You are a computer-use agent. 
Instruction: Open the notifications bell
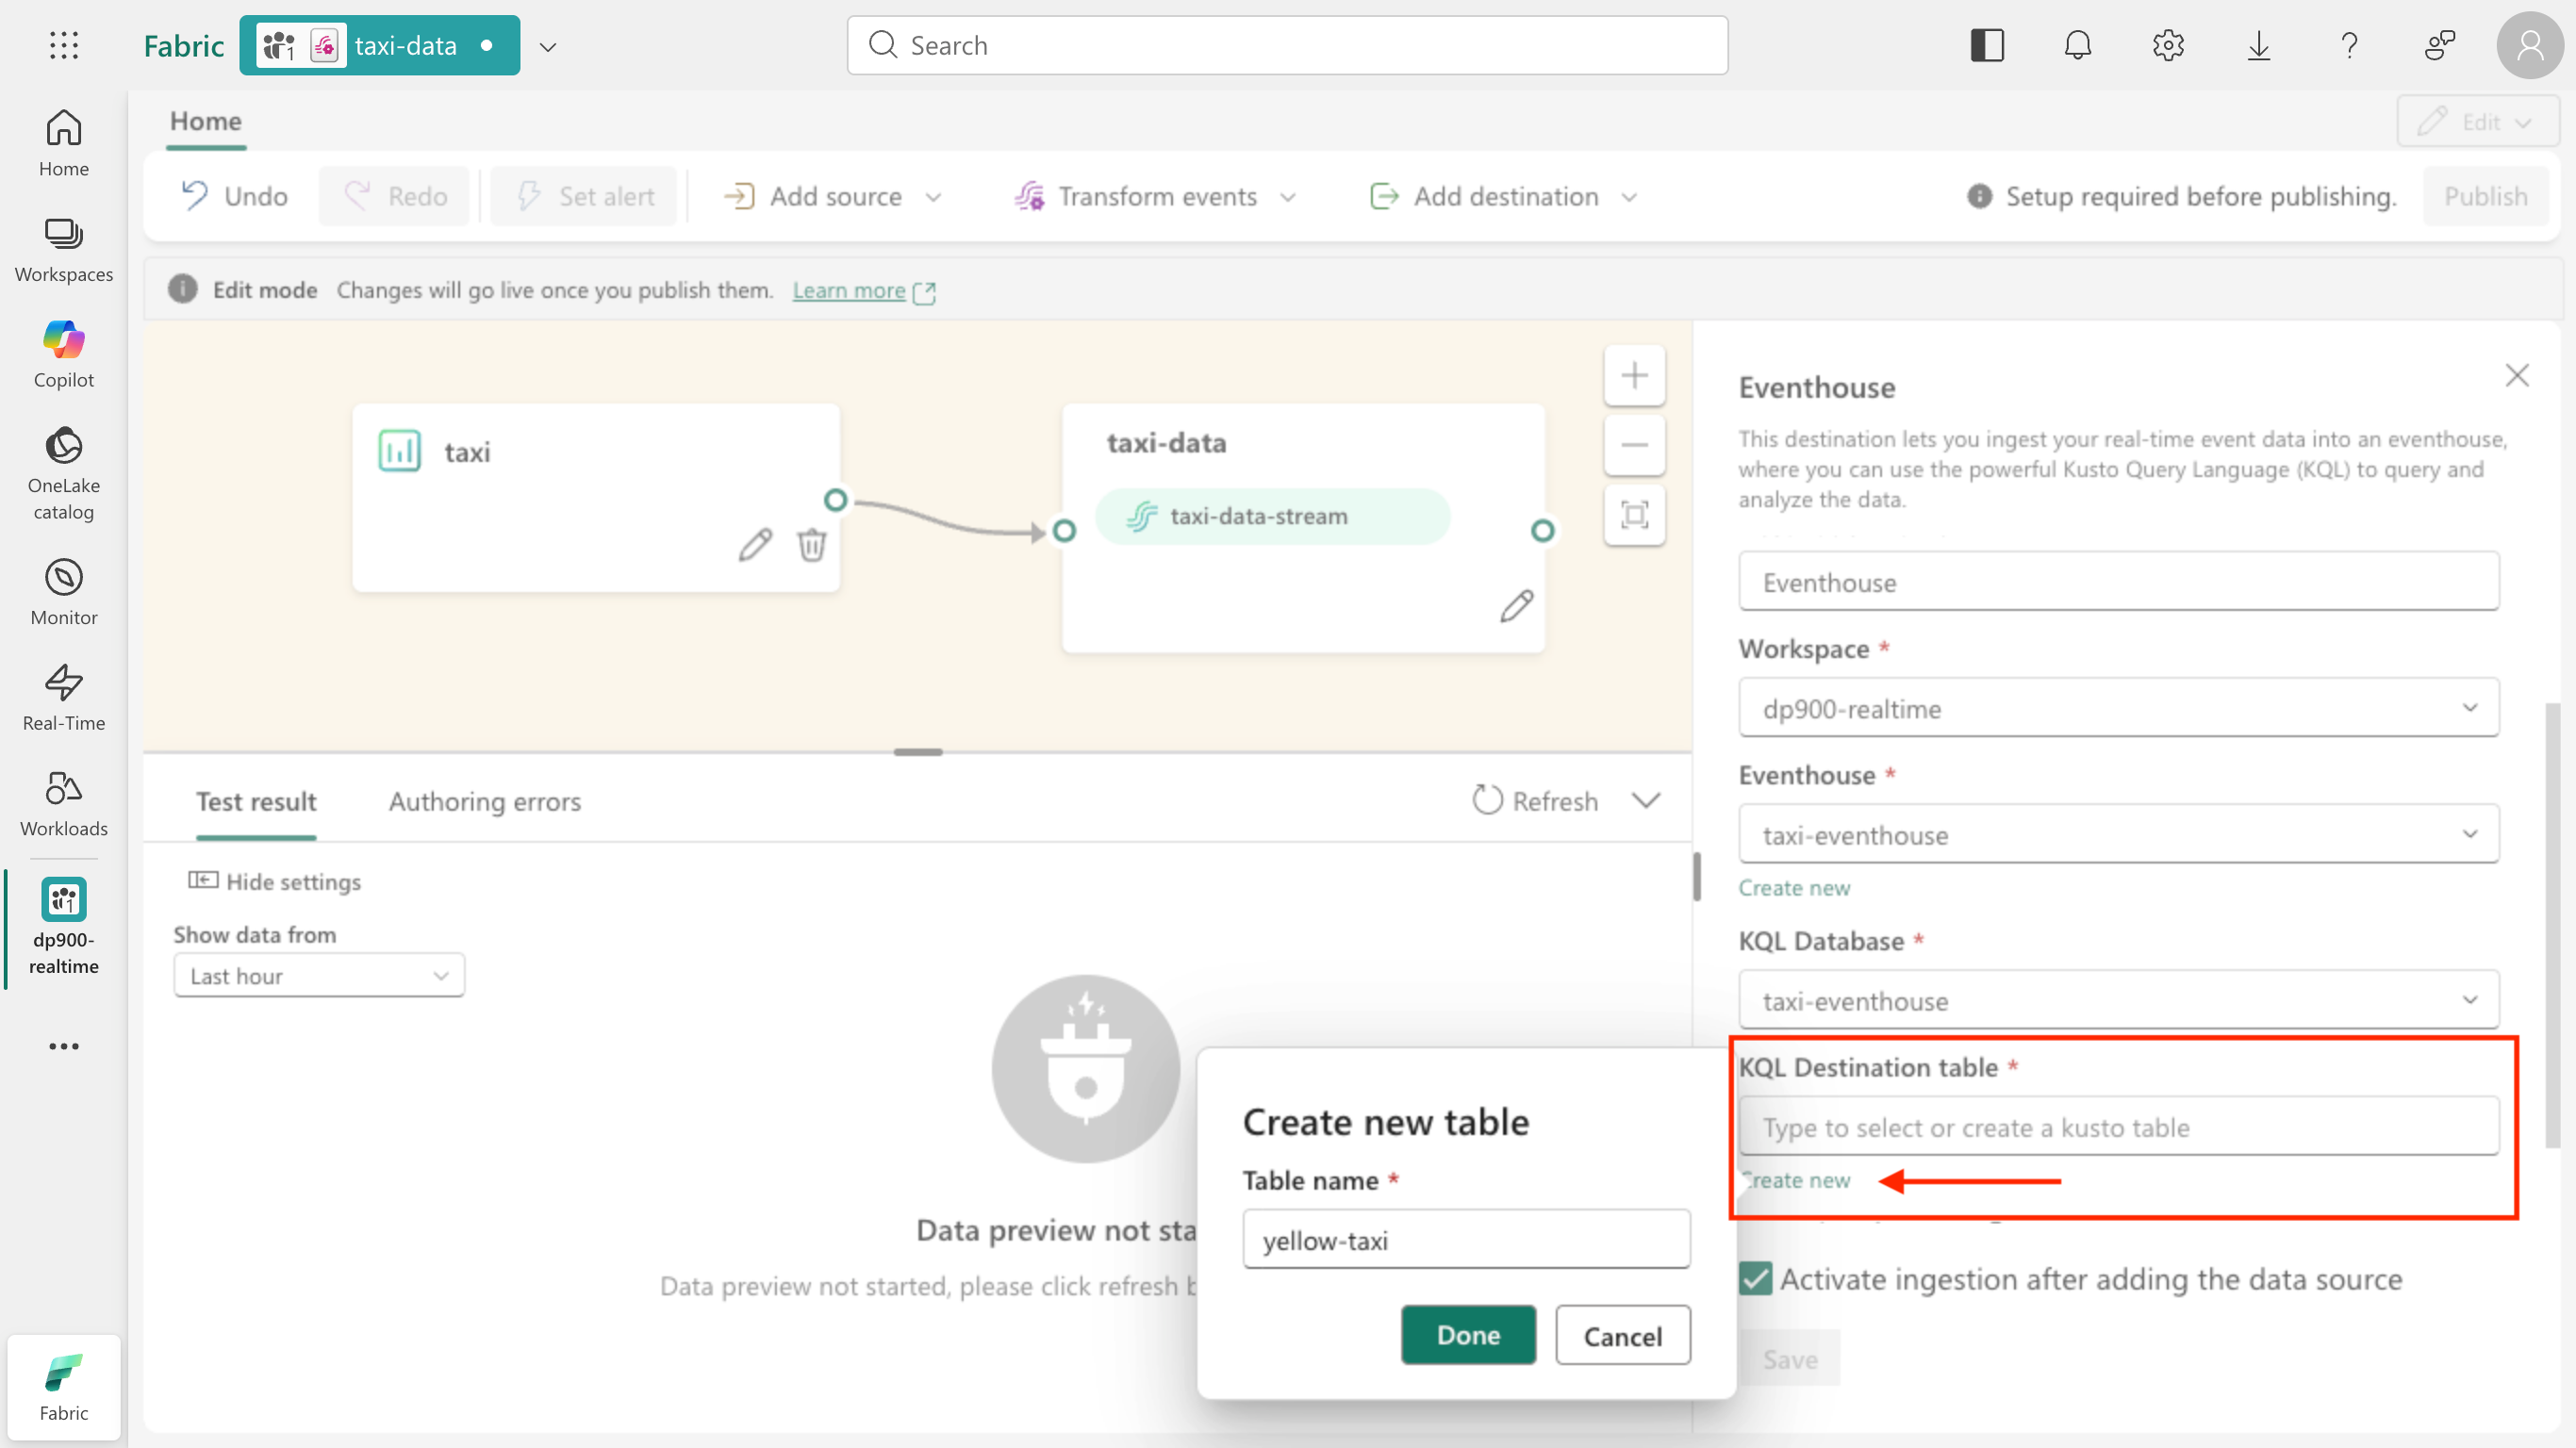(2078, 45)
